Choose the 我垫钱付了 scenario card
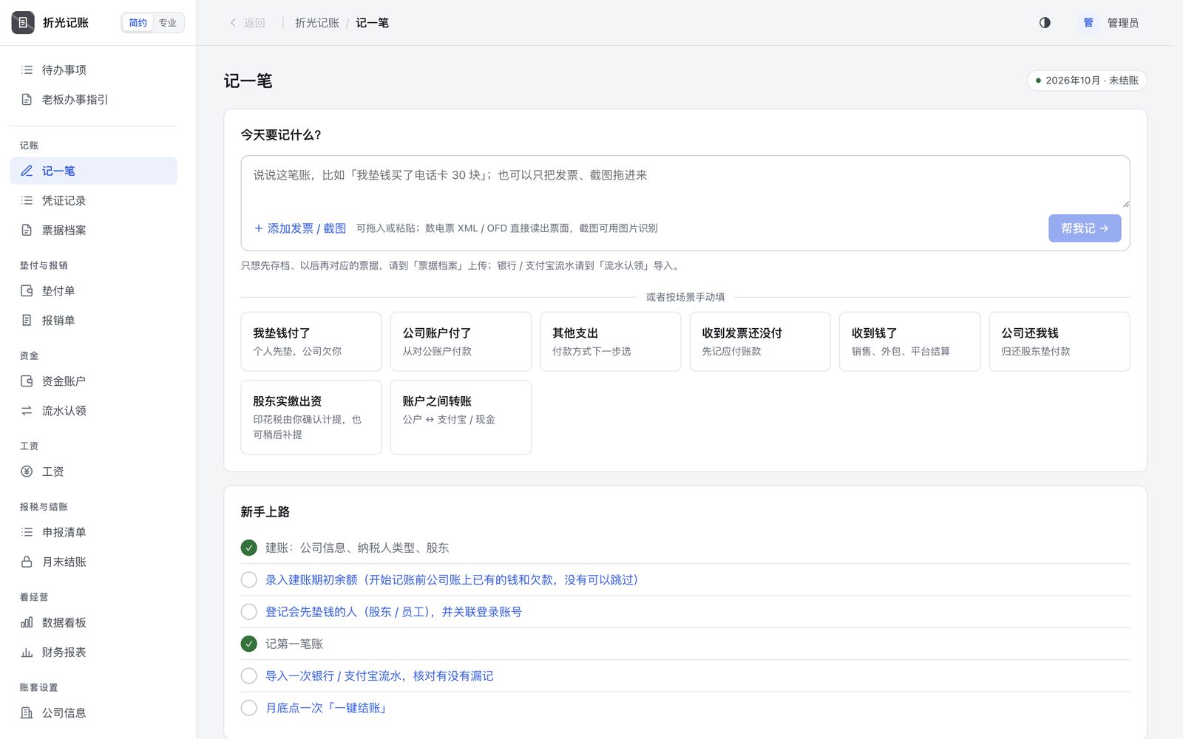 click(311, 341)
